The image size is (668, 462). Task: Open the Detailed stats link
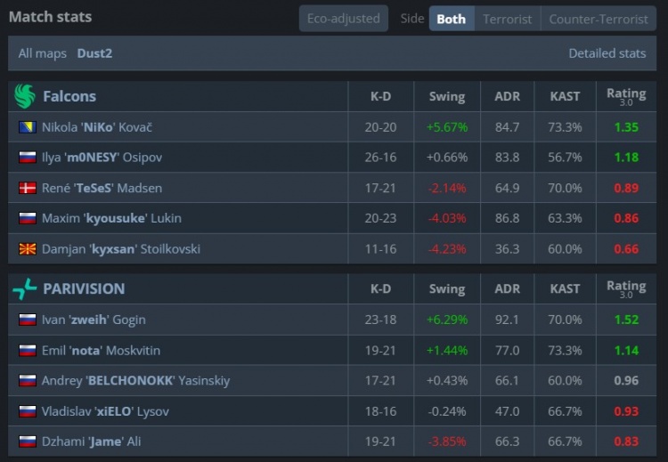tap(607, 53)
